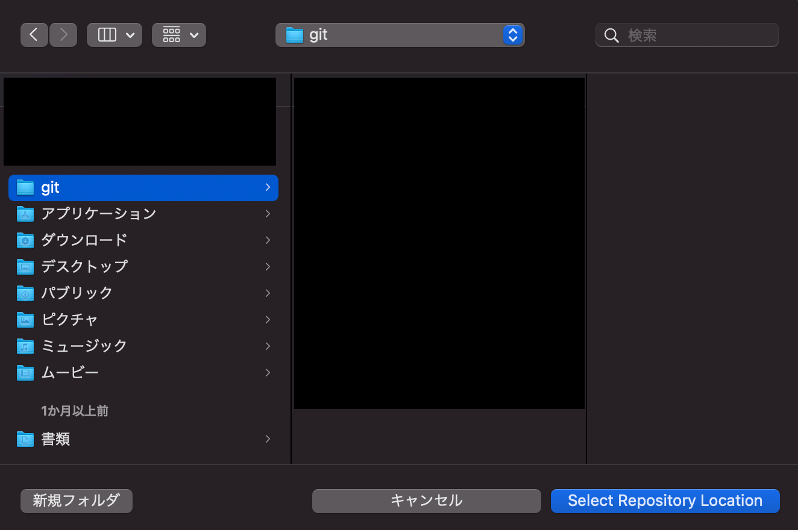Expand the ダウンロード sidebar chevron
798x530 pixels.
tap(268, 240)
